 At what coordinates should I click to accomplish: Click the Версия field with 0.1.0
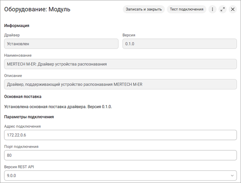[179, 44]
